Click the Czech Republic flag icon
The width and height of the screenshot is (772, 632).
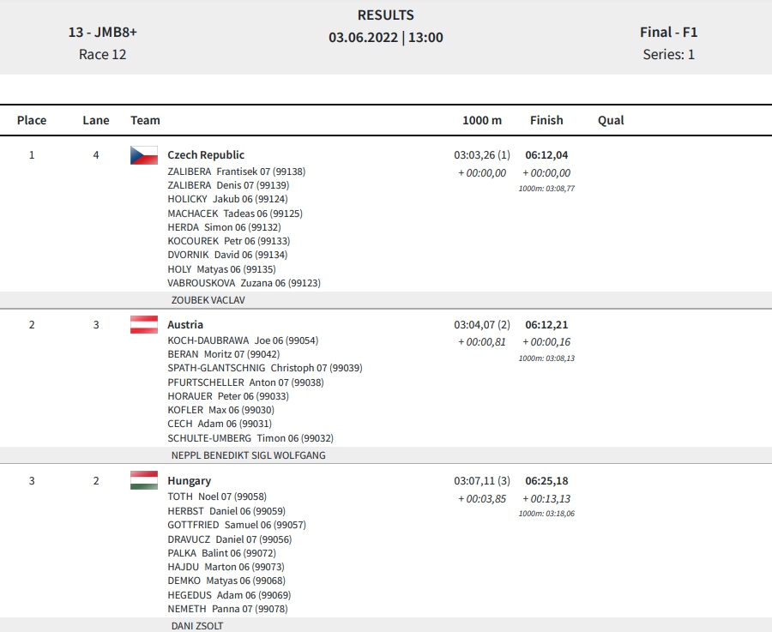click(x=144, y=155)
